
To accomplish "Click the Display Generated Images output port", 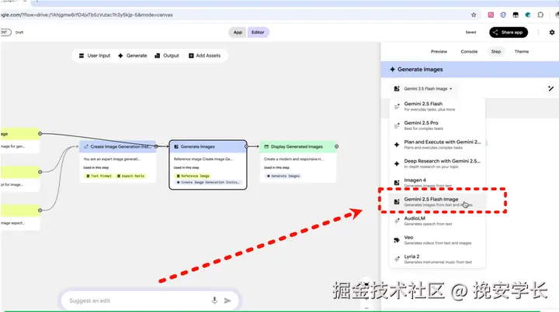I will tap(336, 146).
